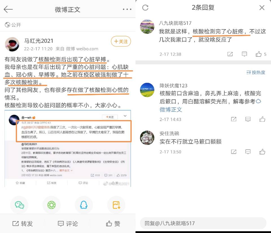This screenshot has width=271, height=233.
Task: Open the 按热度 sort order selector
Action: coord(256,72)
